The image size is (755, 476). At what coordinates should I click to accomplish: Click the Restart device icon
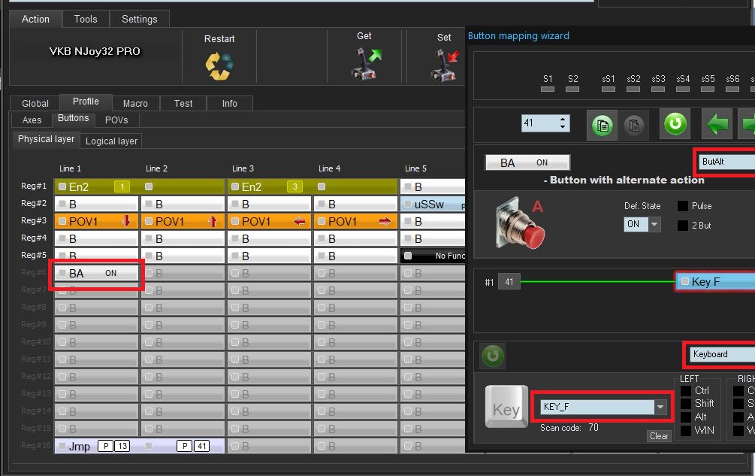pos(219,65)
